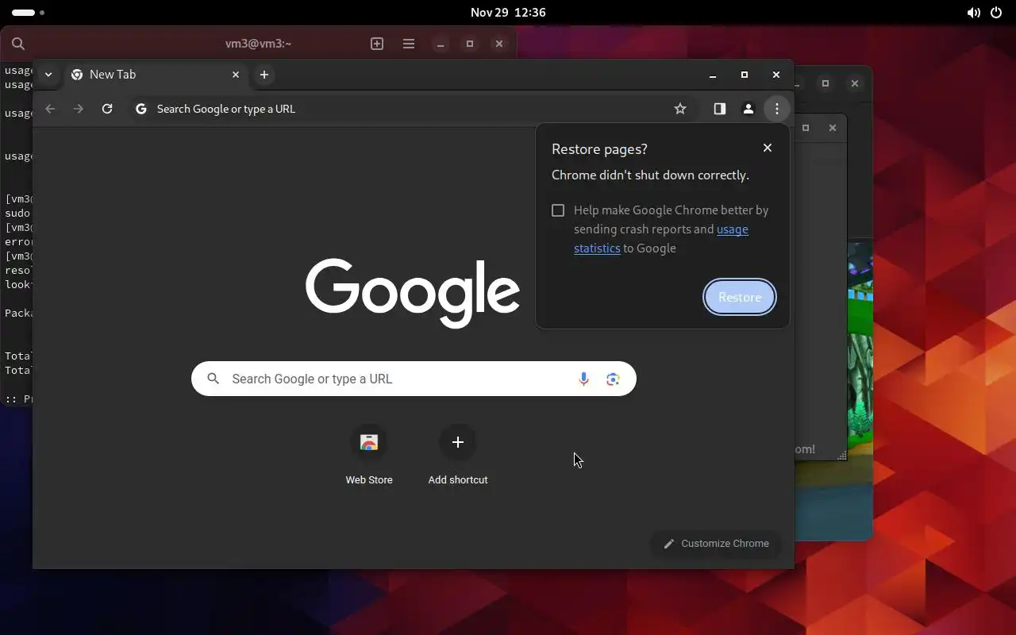Click the terminal search icon
The width and height of the screenshot is (1016, 635).
(x=18, y=44)
